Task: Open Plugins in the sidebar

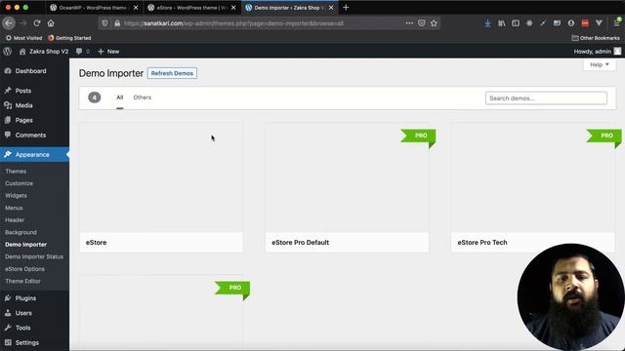Action: pos(34,298)
